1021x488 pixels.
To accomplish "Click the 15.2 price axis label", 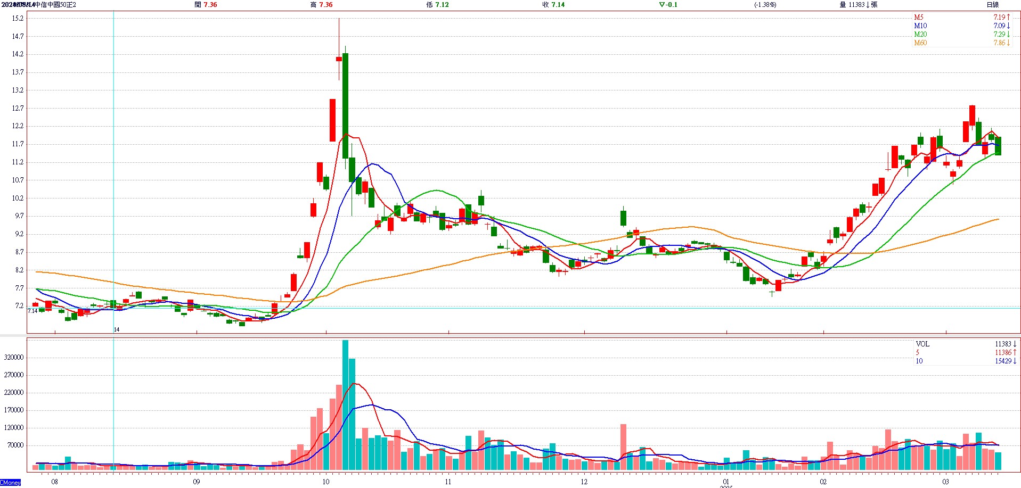I will point(18,19).
